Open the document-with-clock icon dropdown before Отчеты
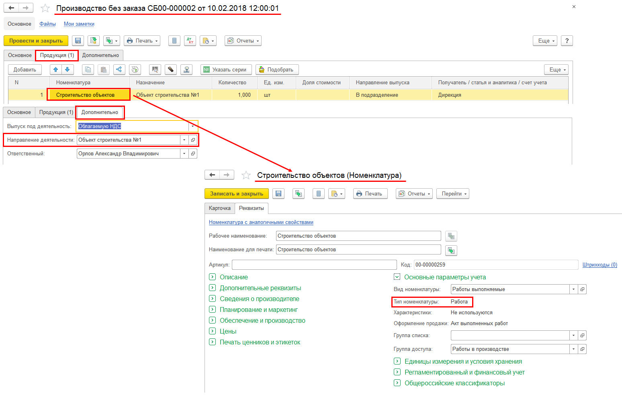 [x=208, y=41]
